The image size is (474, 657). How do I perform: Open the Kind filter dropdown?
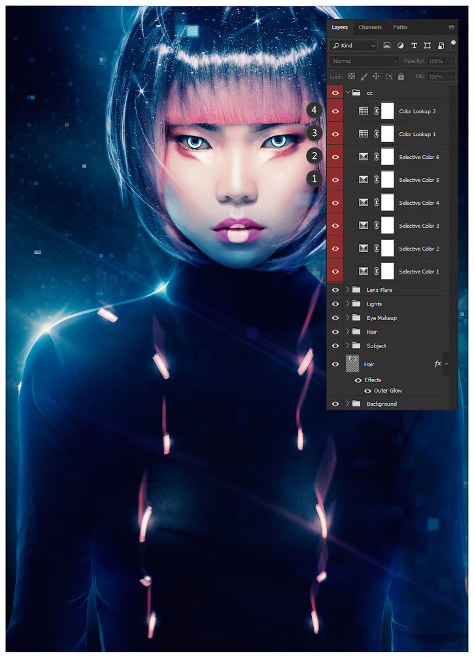tap(354, 46)
